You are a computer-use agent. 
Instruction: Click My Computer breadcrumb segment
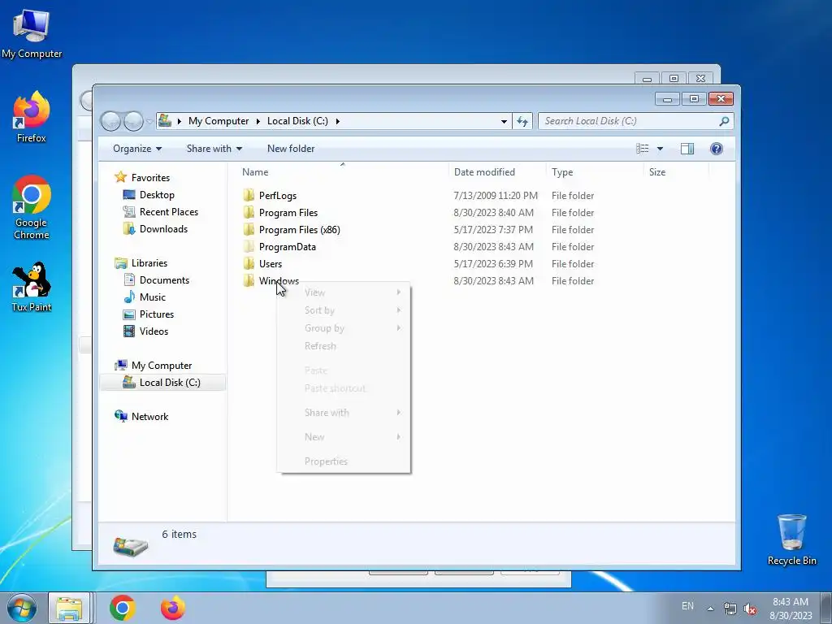(219, 121)
